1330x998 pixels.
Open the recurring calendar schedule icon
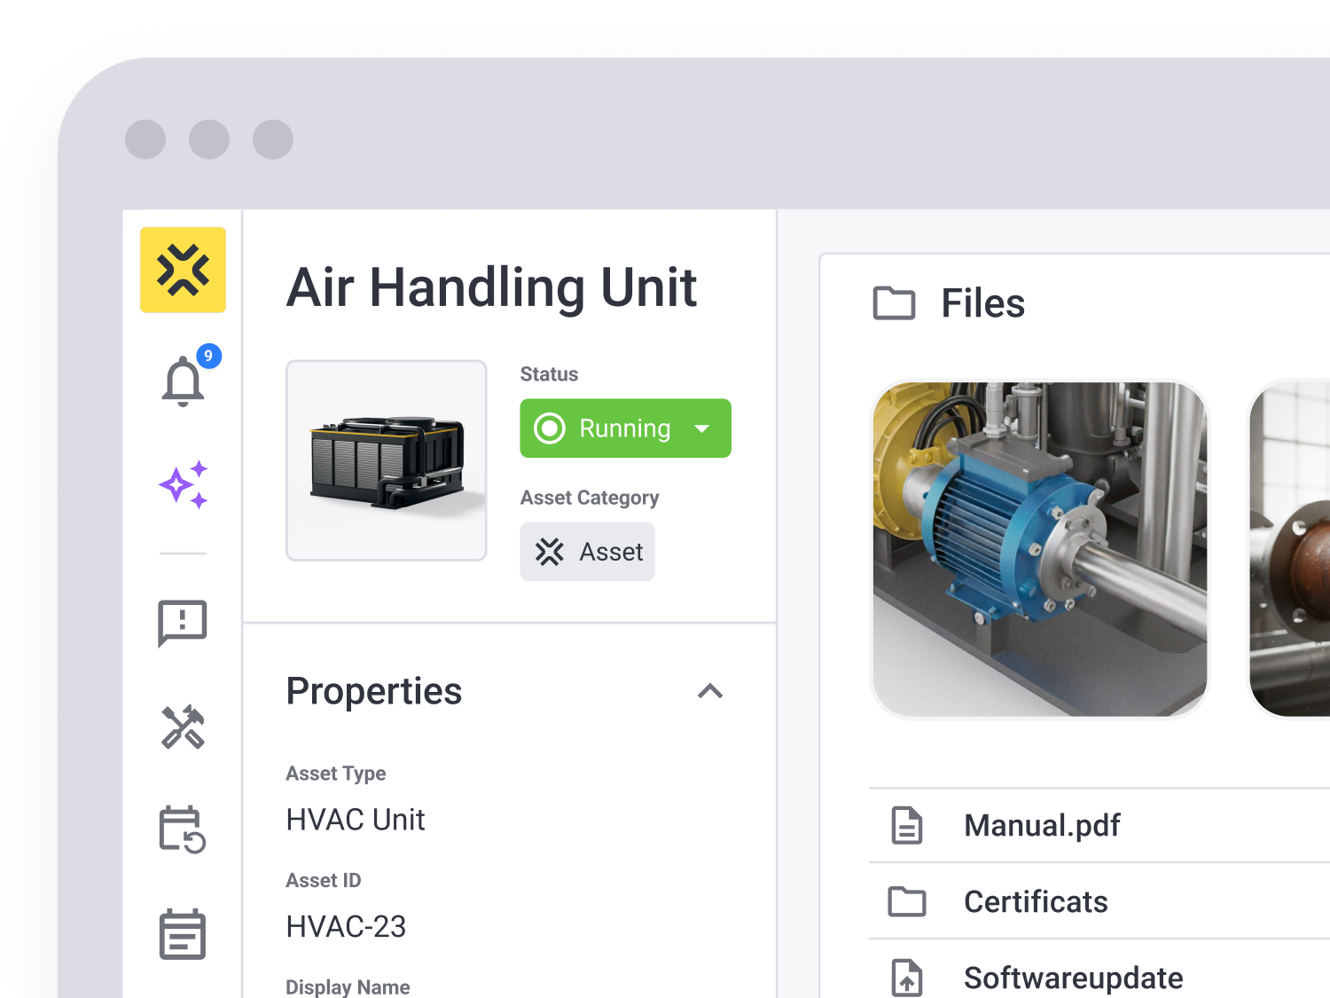183,830
